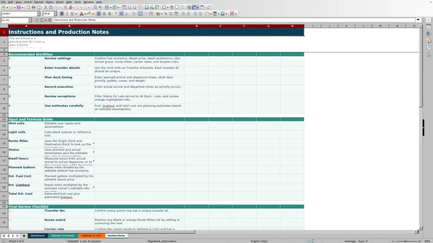The height and width of the screenshot is (243, 433).
Task: Toggle Wrap Text
Action: [134, 13]
